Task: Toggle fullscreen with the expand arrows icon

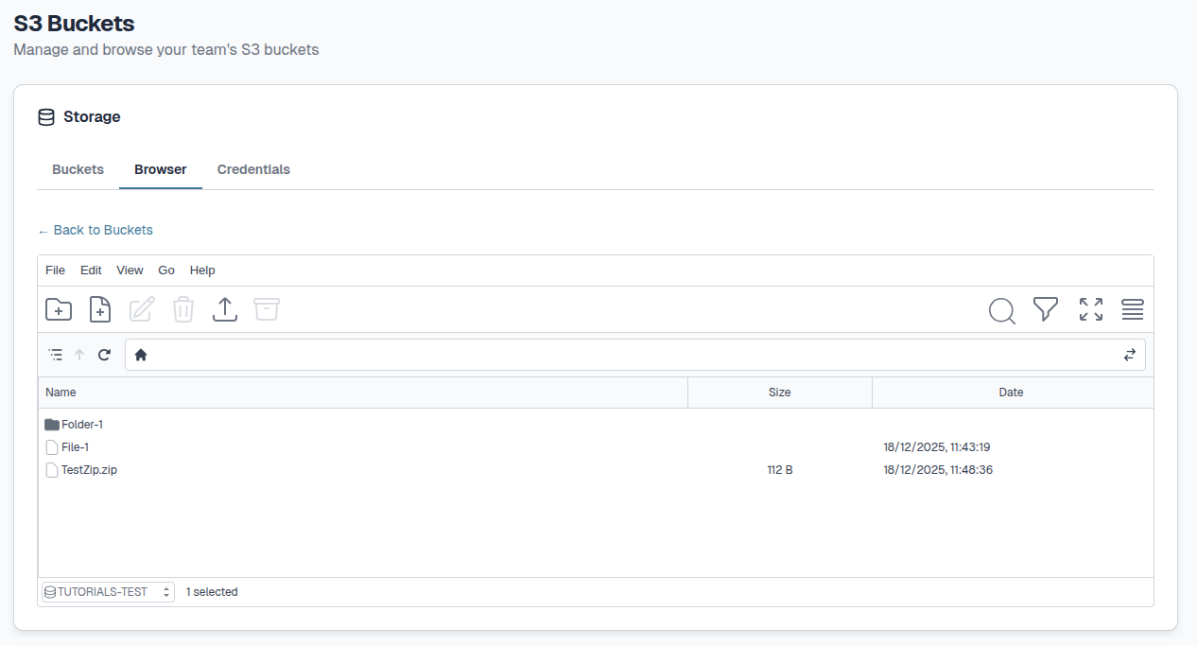Action: [x=1090, y=309]
